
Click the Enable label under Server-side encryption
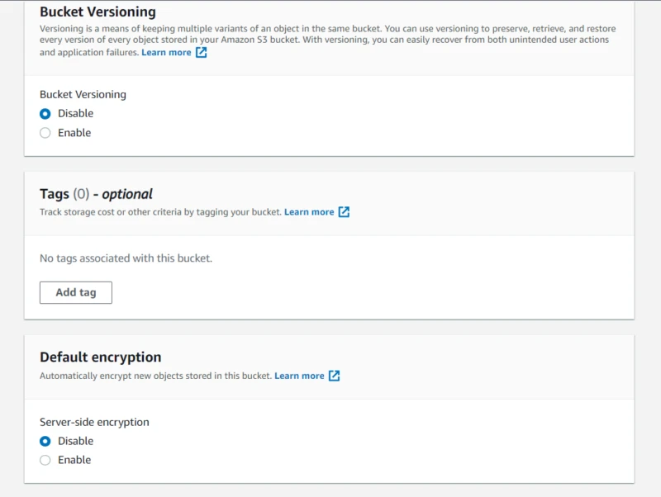(74, 460)
